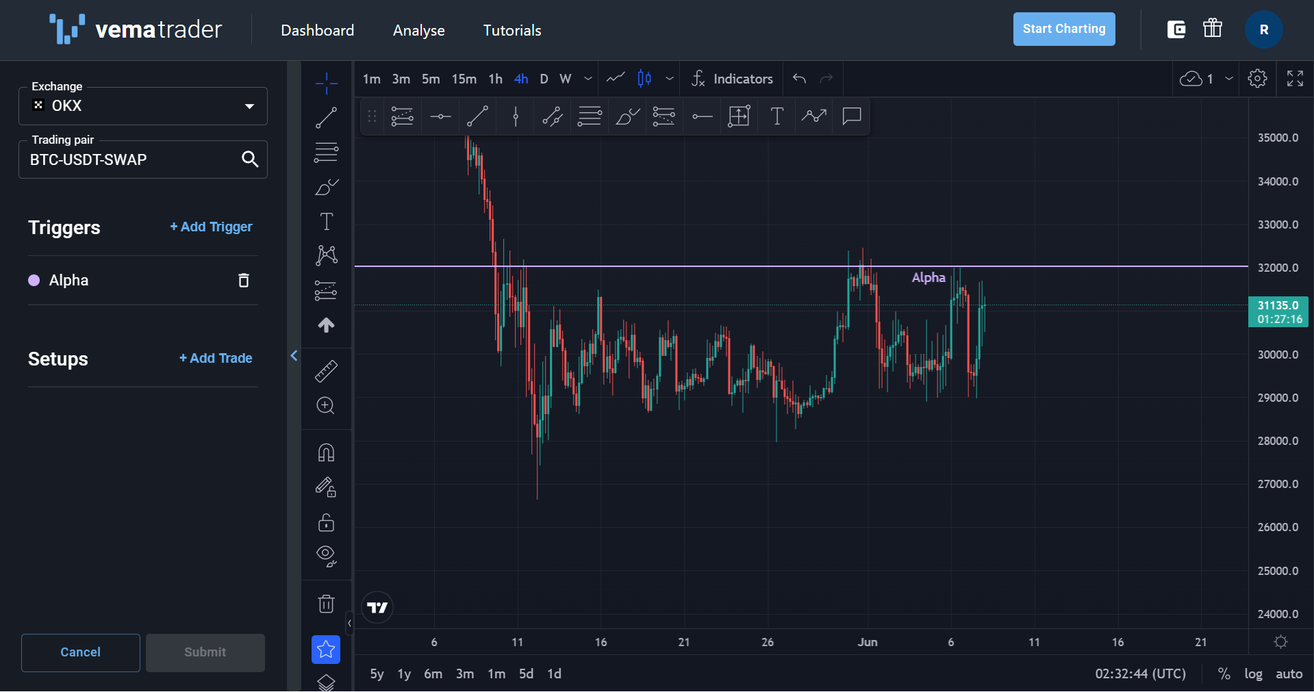Click Start Charting button
Viewport: 1314px width, 692px height.
pyautogui.click(x=1064, y=29)
